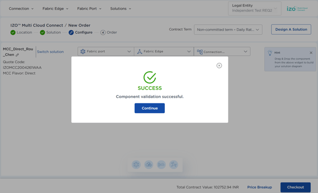Edit solution name with pencil icon
The width and height of the screenshot is (318, 193).
point(17,55)
